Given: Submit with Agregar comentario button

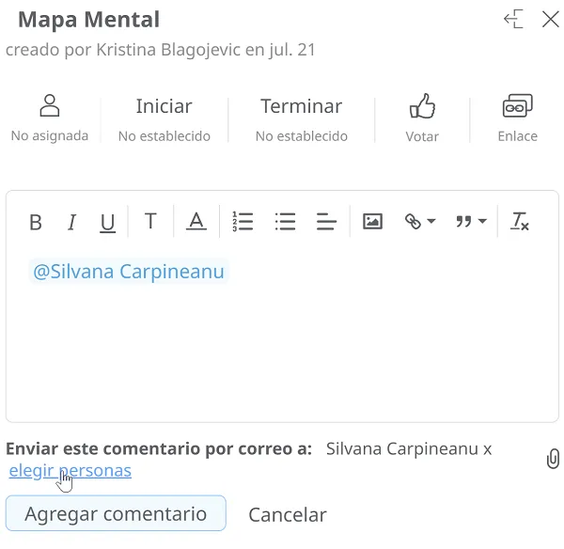Looking at the screenshot, I should 116,513.
